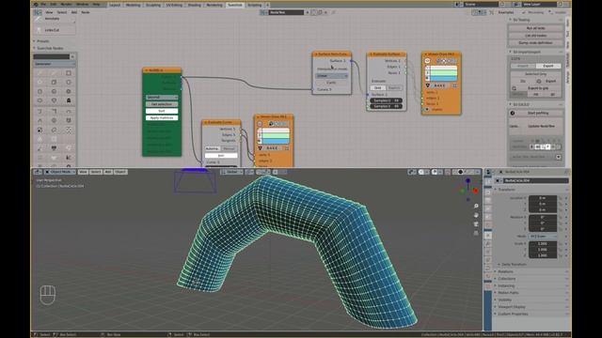Clear the Sverchok node search field
The height and width of the screenshot is (338, 602).
pos(72,56)
